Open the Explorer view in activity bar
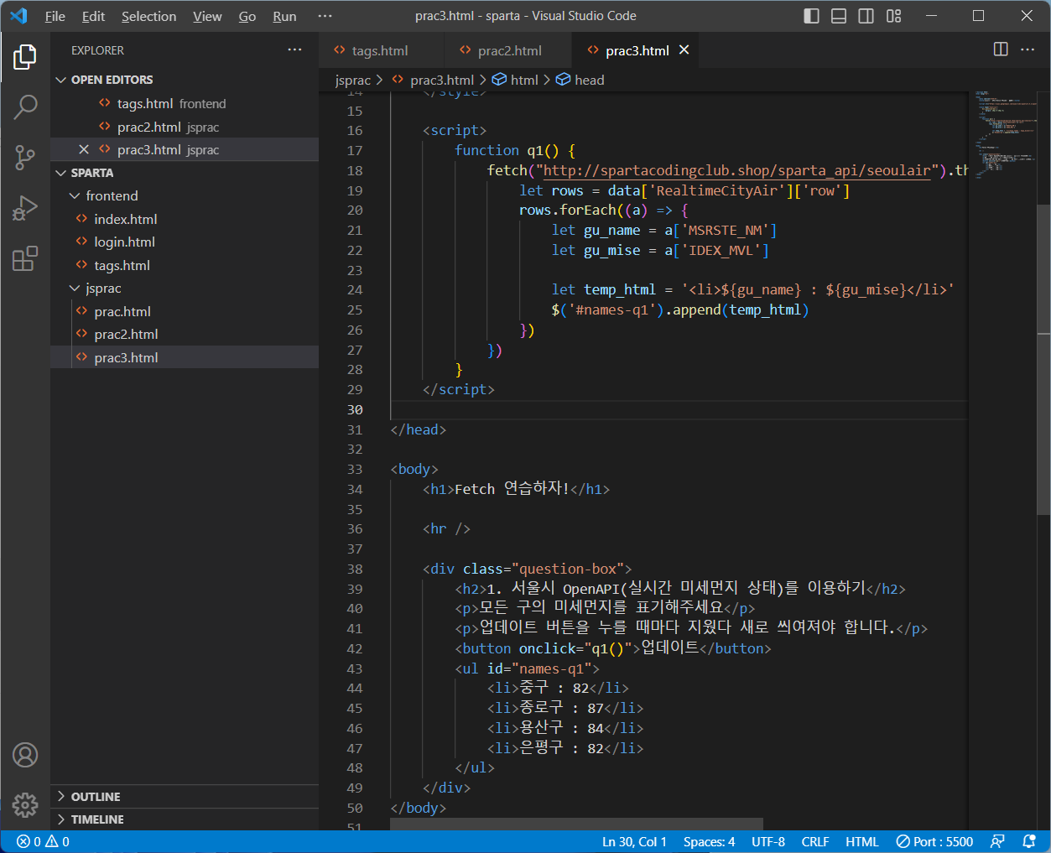The image size is (1051, 853). pos(25,57)
